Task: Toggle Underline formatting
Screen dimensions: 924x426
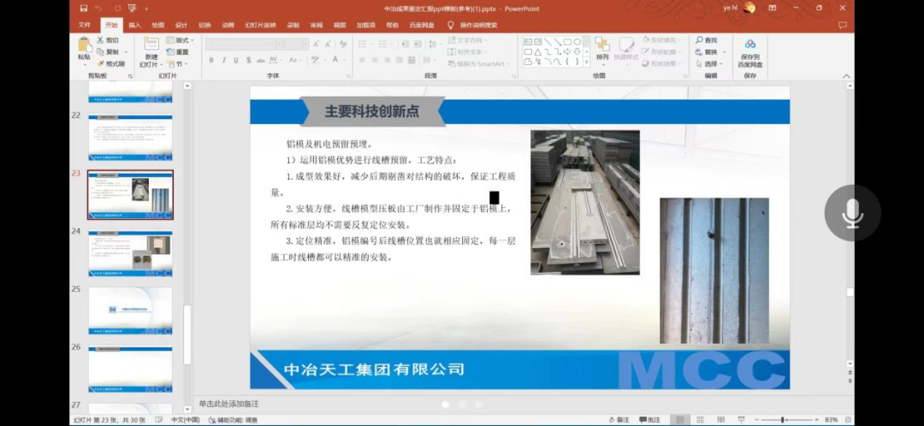Action: [236, 60]
